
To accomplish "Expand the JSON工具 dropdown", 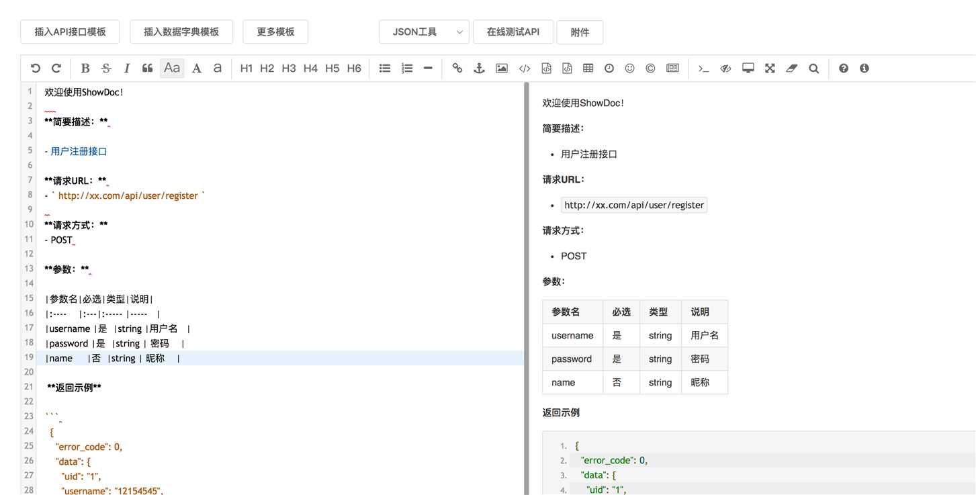I will (424, 32).
